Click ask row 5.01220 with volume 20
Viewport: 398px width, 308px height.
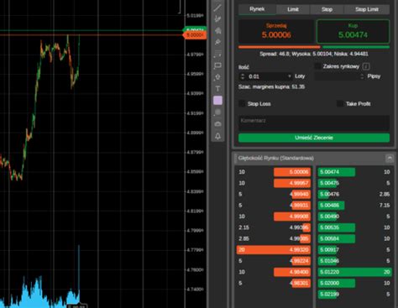[x=354, y=272]
